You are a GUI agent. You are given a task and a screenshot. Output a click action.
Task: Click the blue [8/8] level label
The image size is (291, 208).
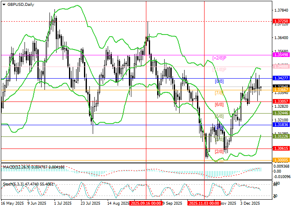[219, 81]
